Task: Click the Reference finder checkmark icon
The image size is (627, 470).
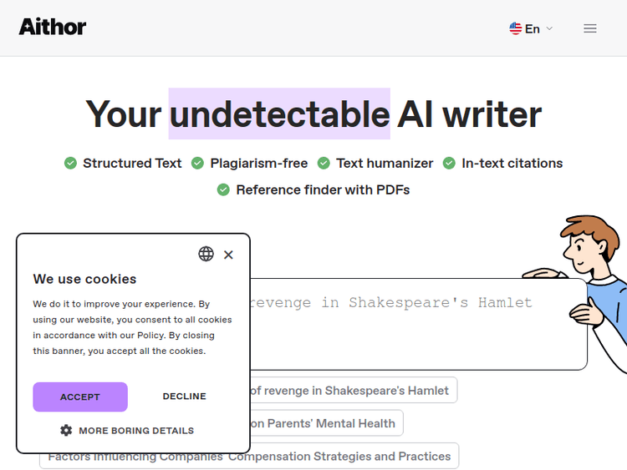Action: pyautogui.click(x=224, y=190)
